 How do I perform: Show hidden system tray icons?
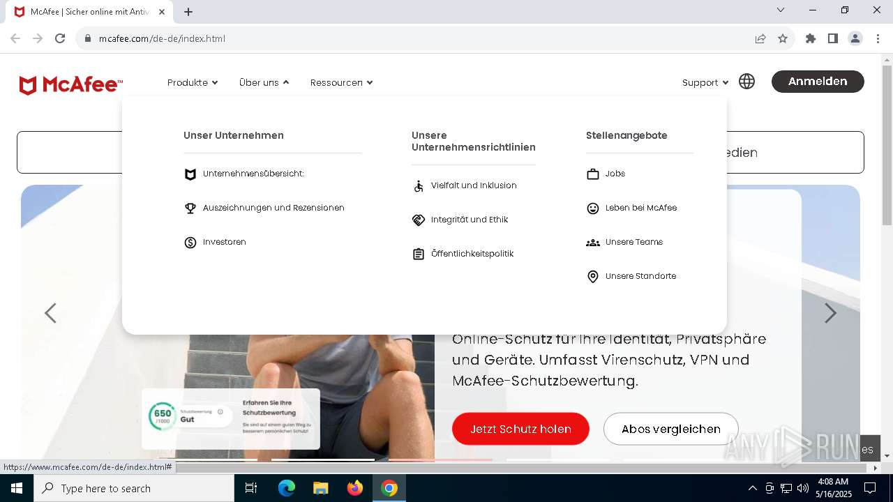pos(752,488)
